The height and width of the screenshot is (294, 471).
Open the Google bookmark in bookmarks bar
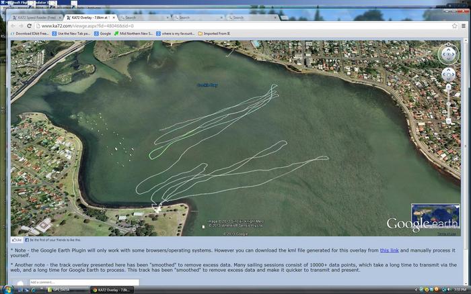click(x=102, y=33)
